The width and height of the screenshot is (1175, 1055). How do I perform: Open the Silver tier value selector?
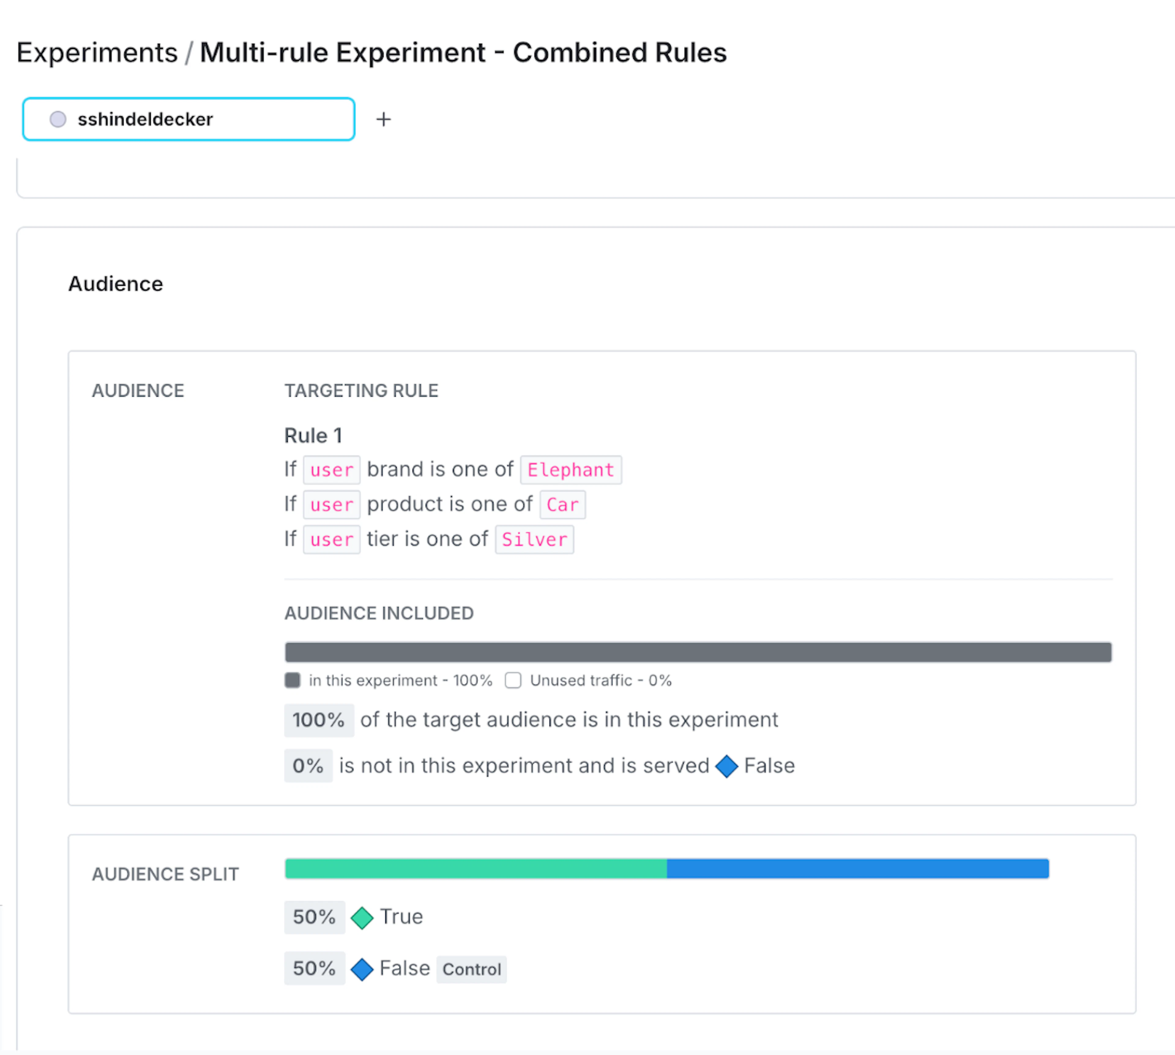click(534, 539)
